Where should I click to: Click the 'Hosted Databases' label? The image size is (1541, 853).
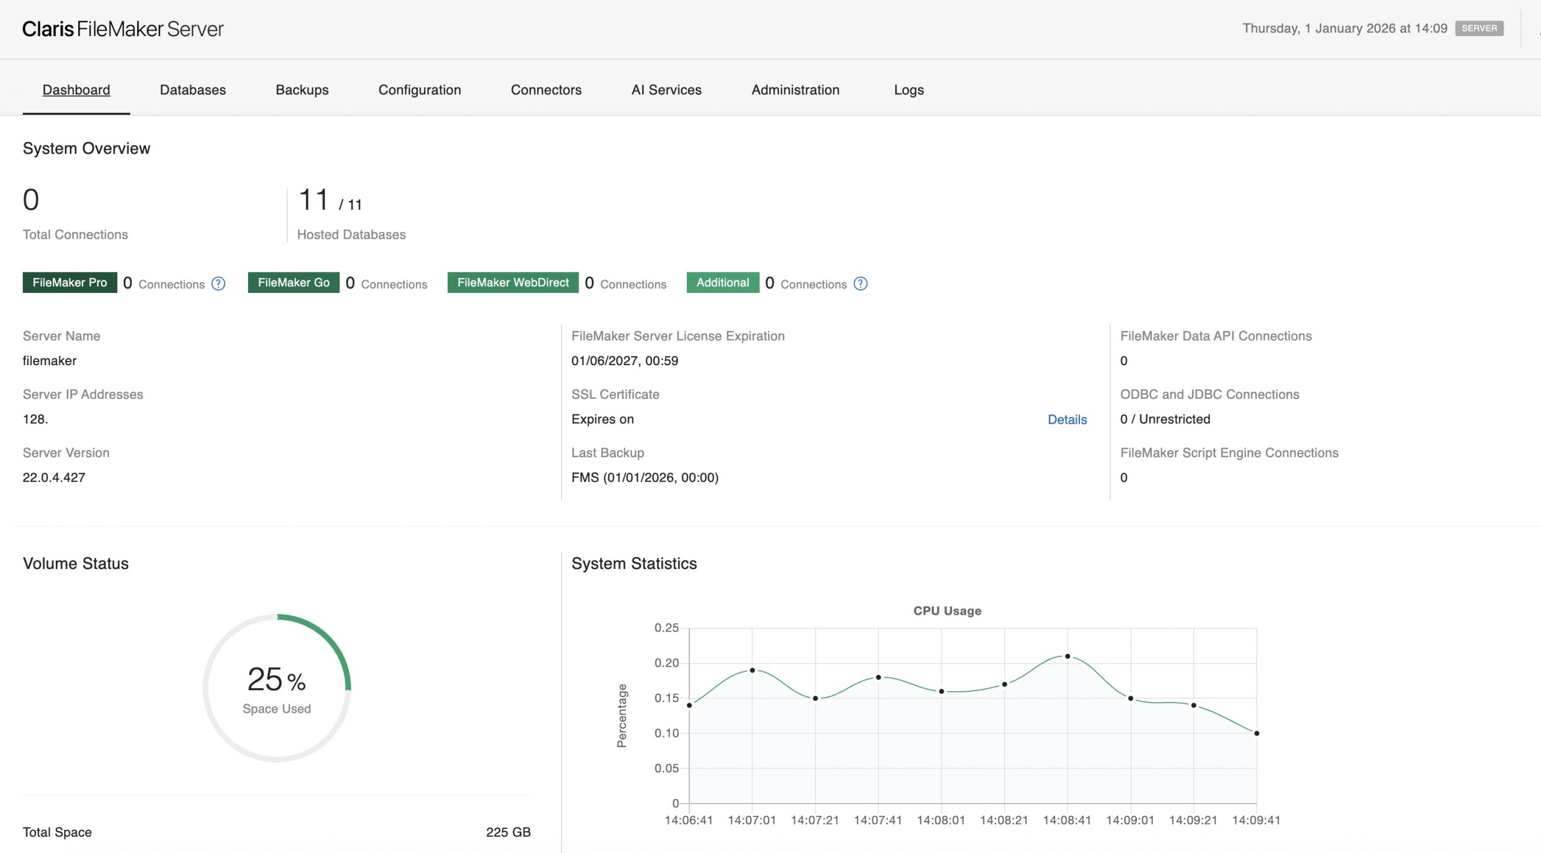352,235
